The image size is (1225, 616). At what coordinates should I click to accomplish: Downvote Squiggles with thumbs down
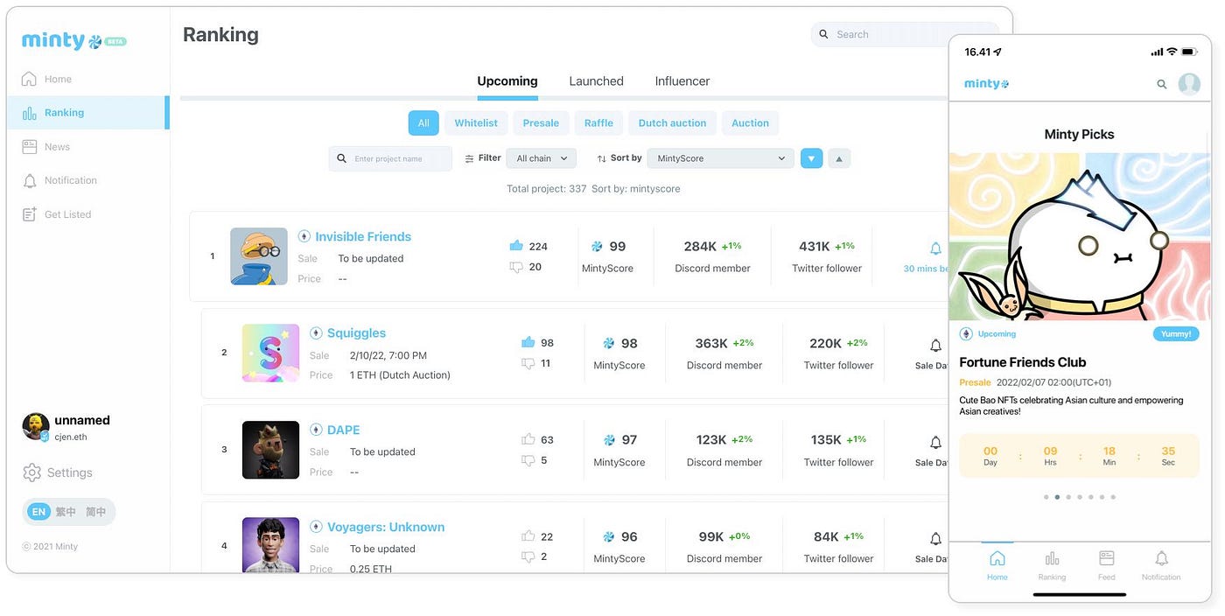[528, 363]
